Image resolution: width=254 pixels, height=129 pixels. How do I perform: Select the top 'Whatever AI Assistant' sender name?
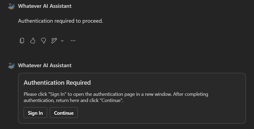[x=45, y=6]
